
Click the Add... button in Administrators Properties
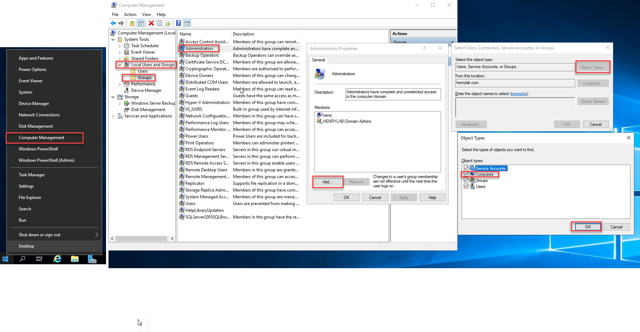327,182
